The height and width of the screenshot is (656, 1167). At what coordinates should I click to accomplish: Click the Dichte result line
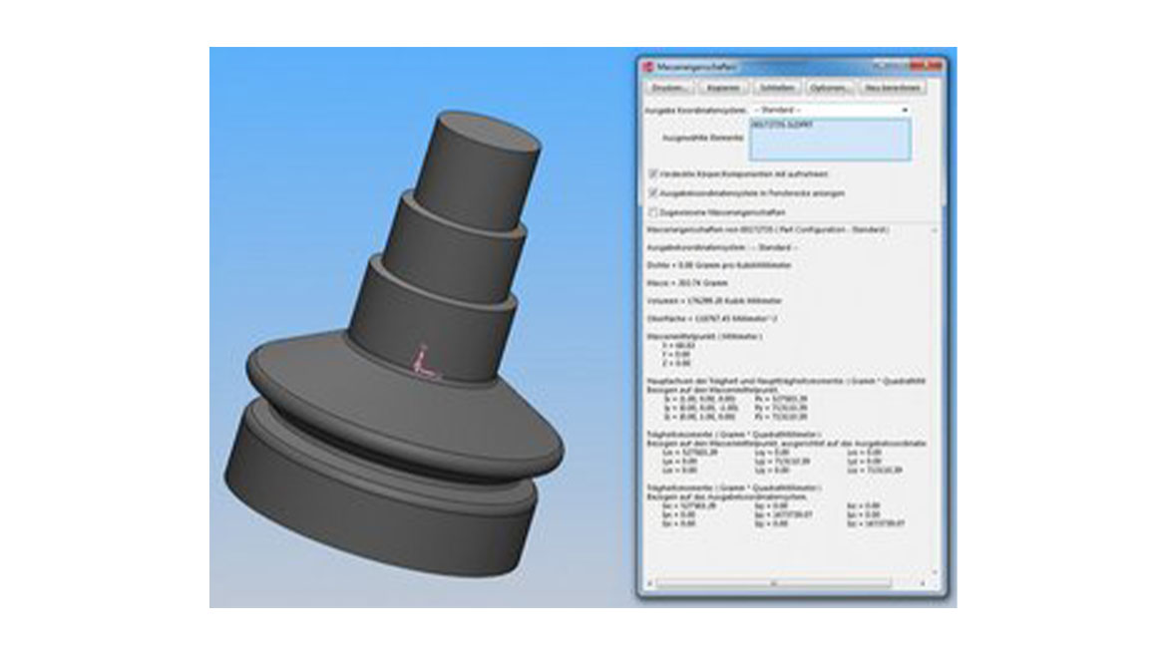pos(719,265)
